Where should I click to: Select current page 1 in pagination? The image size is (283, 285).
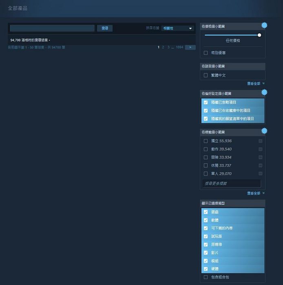[x=158, y=47]
